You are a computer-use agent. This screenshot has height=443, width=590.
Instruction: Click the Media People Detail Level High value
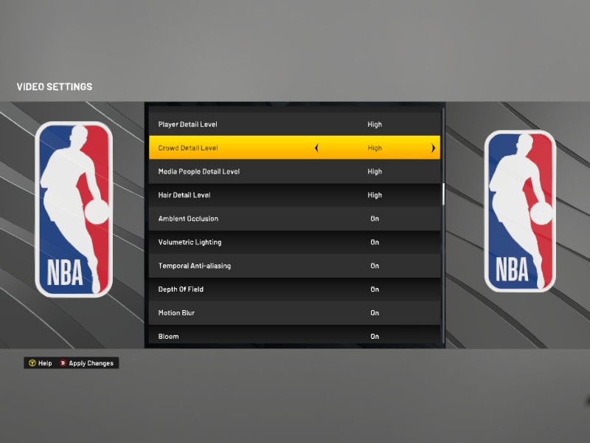(375, 171)
